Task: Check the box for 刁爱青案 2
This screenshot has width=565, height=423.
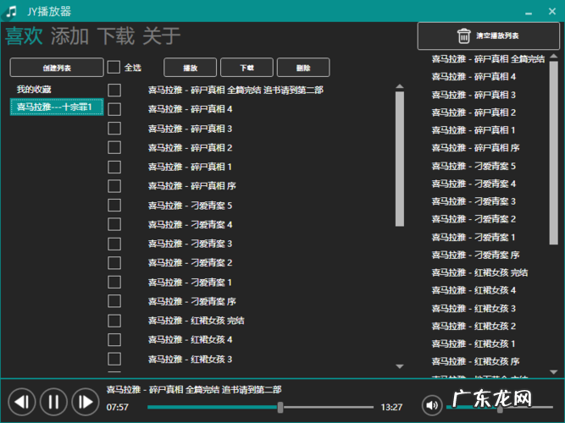Action: tap(114, 263)
